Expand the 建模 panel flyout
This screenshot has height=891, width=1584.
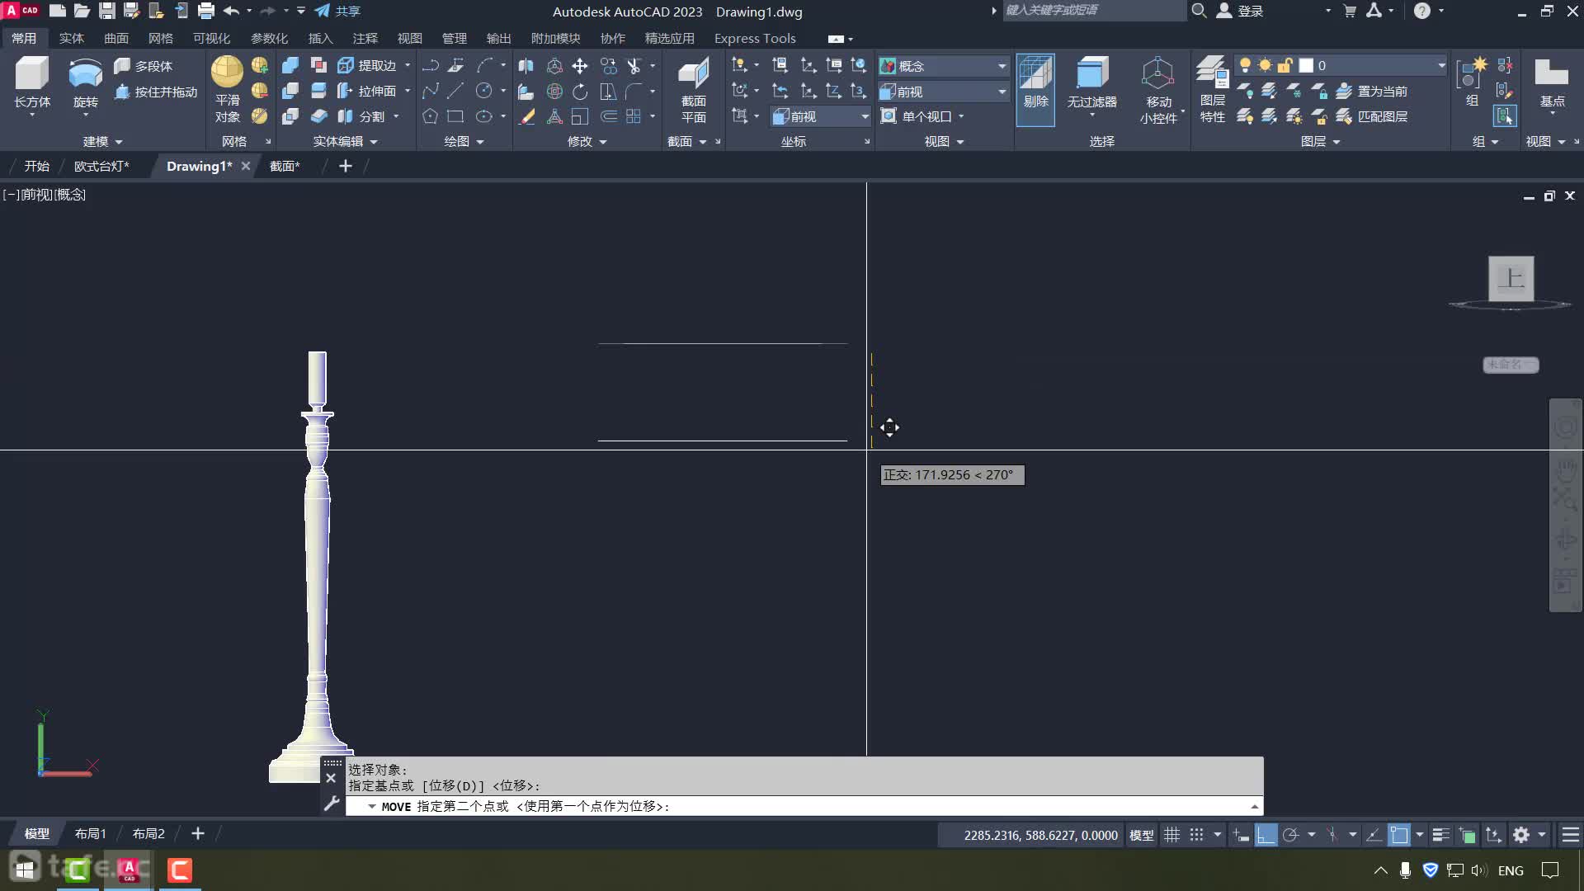click(x=102, y=141)
